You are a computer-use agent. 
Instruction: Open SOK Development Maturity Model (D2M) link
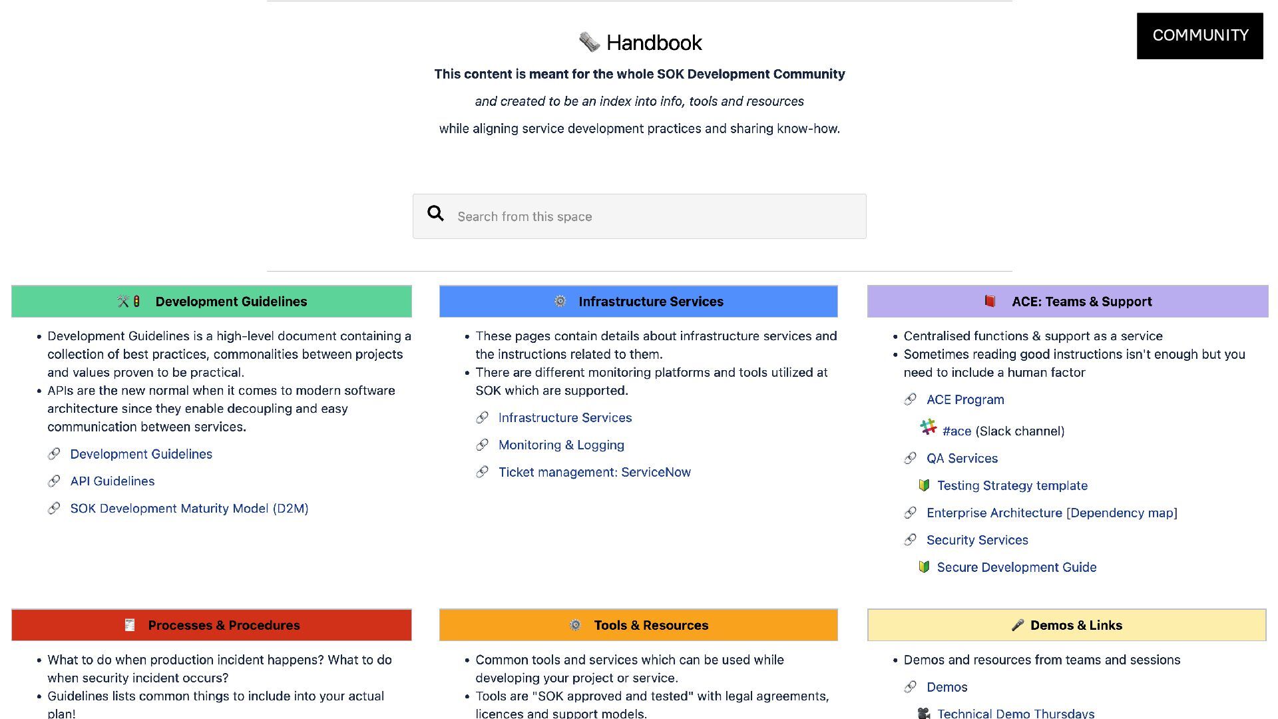[x=189, y=509]
